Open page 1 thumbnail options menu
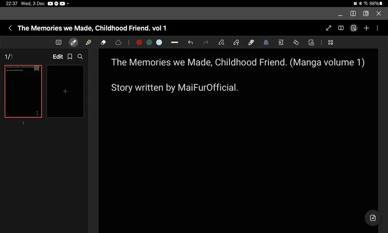388x233 pixels. coord(37,113)
